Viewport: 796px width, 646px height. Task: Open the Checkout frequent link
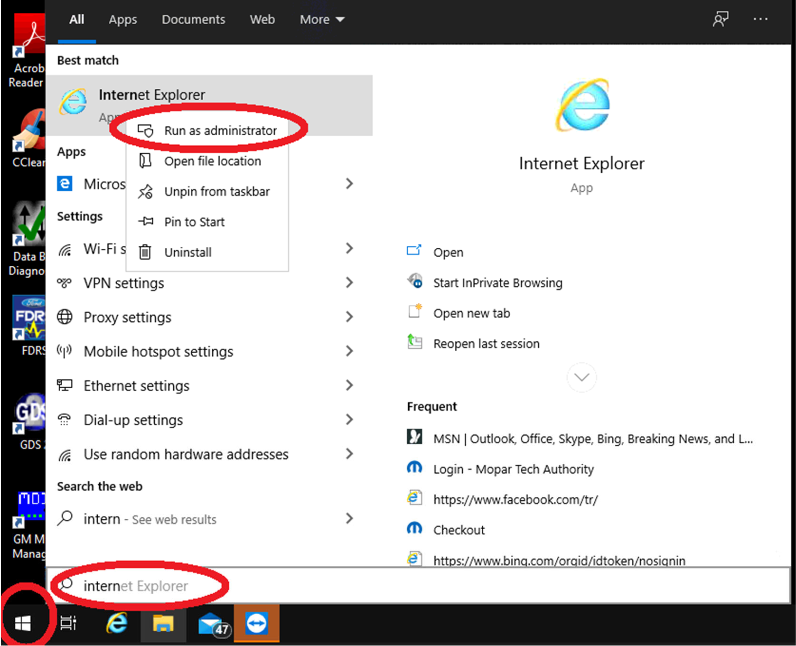(446, 530)
